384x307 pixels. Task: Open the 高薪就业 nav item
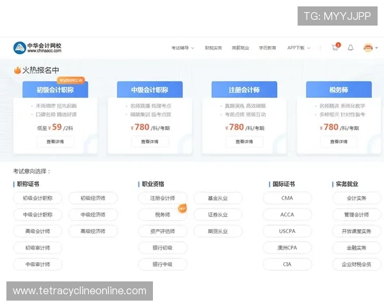241,48
